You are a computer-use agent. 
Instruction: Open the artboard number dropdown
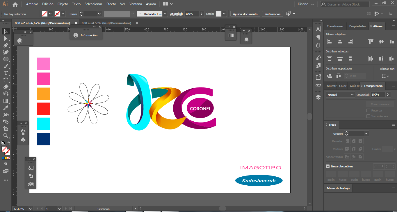pos(60,209)
